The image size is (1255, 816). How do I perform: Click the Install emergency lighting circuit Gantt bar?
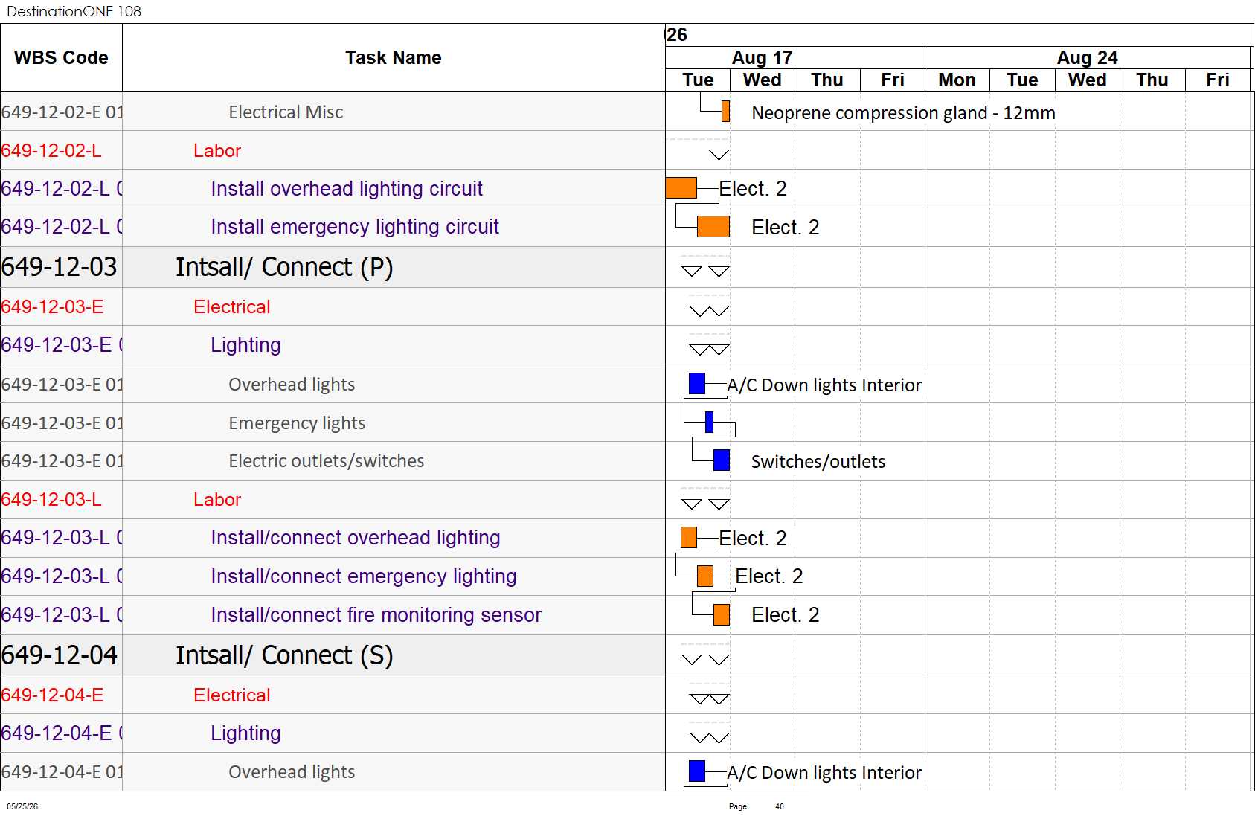[x=713, y=227]
